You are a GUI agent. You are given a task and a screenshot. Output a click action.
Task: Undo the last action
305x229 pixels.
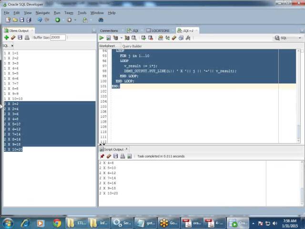(40, 20)
